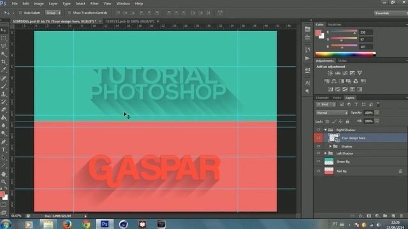Add a Curves adjustment

click(x=345, y=73)
